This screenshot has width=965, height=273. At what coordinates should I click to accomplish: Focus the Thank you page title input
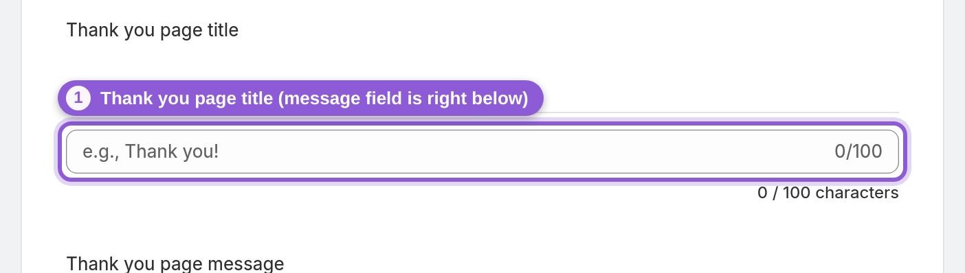(x=482, y=152)
